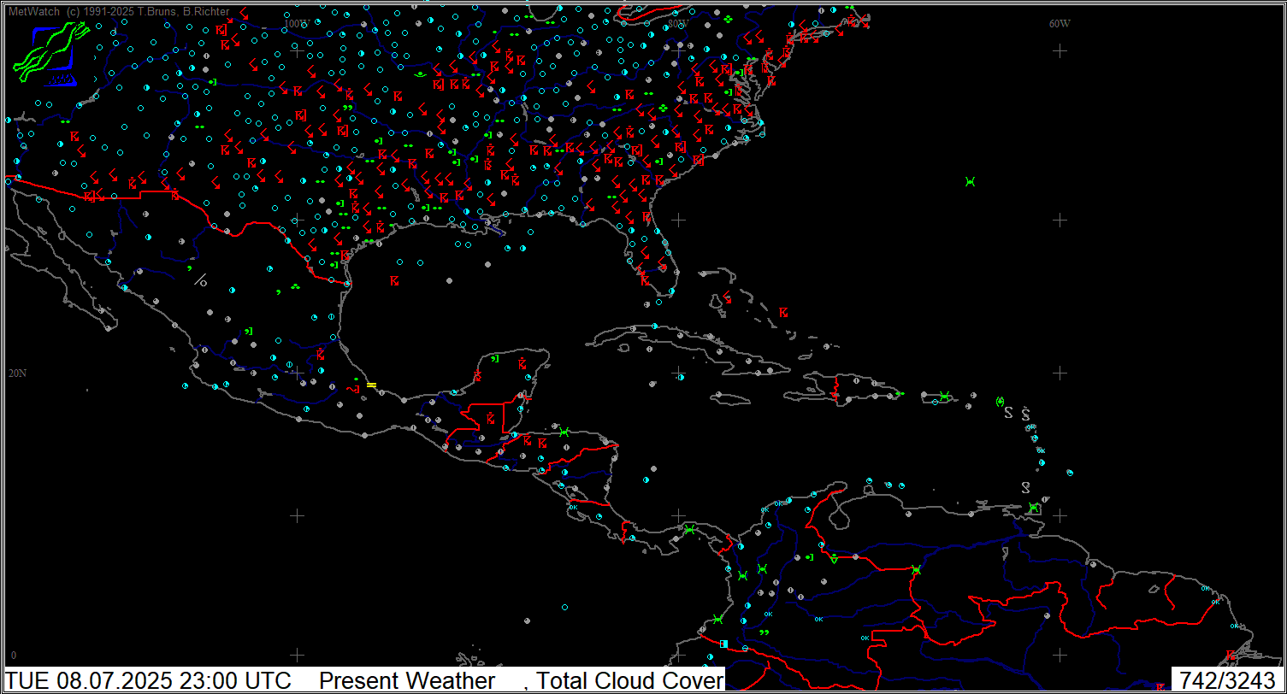Click the '100W' longitude label
Image resolution: width=1287 pixels, height=694 pixels.
297,24
